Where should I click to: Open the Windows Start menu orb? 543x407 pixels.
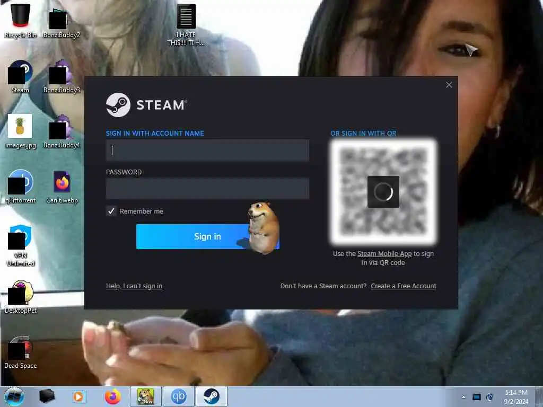pyautogui.click(x=14, y=396)
